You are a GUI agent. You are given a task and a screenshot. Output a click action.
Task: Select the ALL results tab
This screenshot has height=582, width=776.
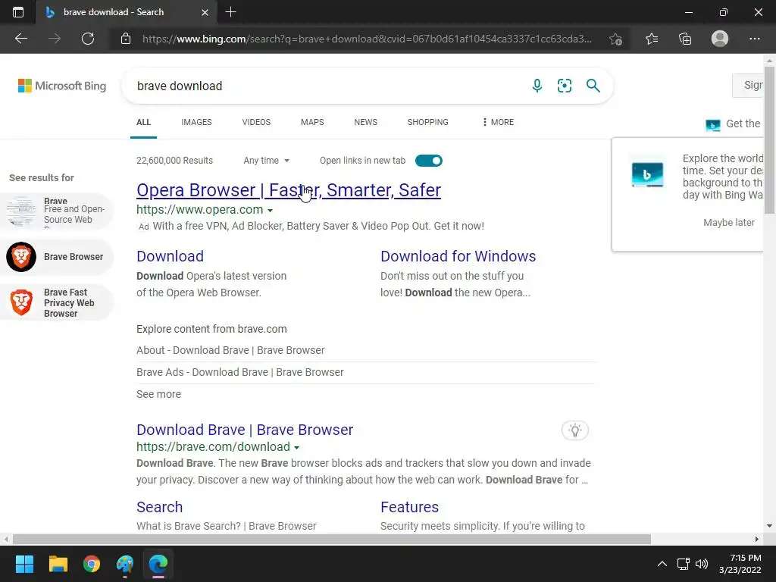click(143, 122)
